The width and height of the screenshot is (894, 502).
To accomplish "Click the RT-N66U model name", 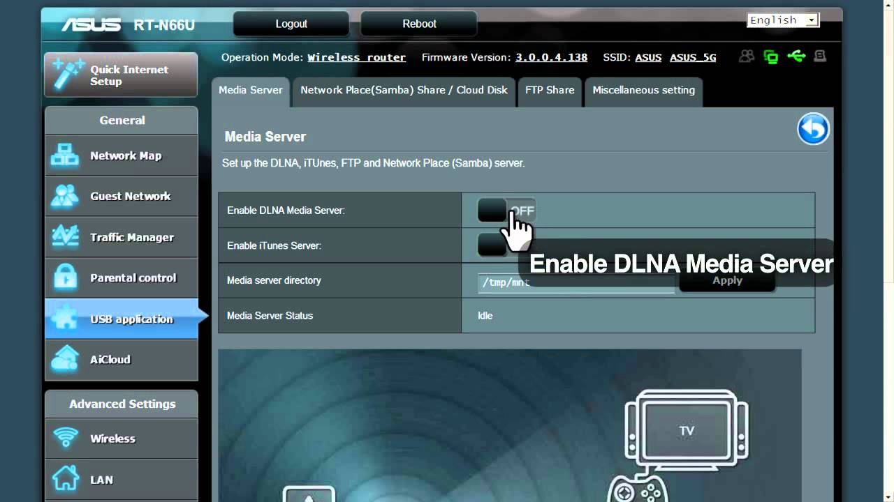I will [x=164, y=26].
